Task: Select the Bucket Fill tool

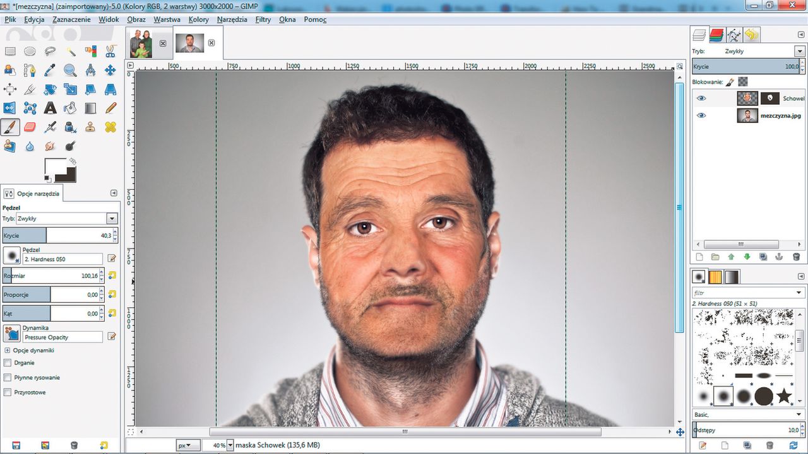Action: click(x=71, y=108)
